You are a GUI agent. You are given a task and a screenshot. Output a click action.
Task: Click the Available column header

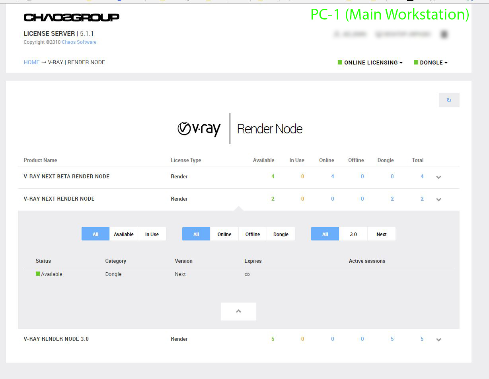click(x=263, y=160)
